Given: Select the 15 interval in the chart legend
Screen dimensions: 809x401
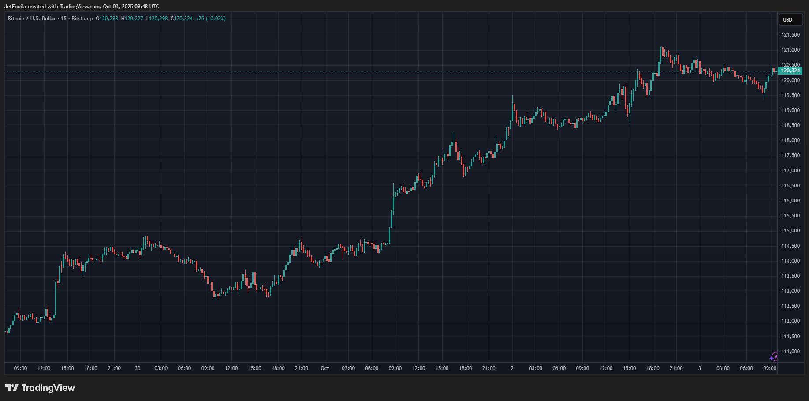Looking at the screenshot, I should (64, 19).
